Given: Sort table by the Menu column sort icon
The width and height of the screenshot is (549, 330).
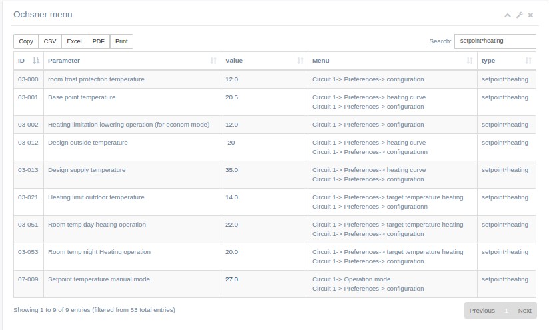Looking at the screenshot, I should (x=470, y=61).
